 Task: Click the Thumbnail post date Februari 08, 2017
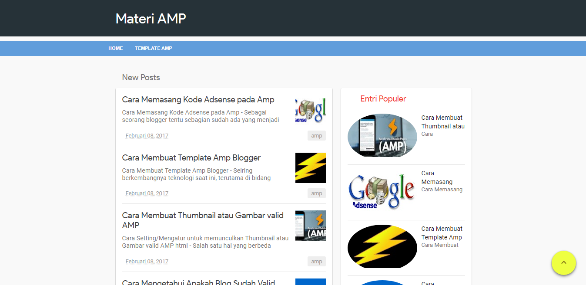click(x=147, y=262)
